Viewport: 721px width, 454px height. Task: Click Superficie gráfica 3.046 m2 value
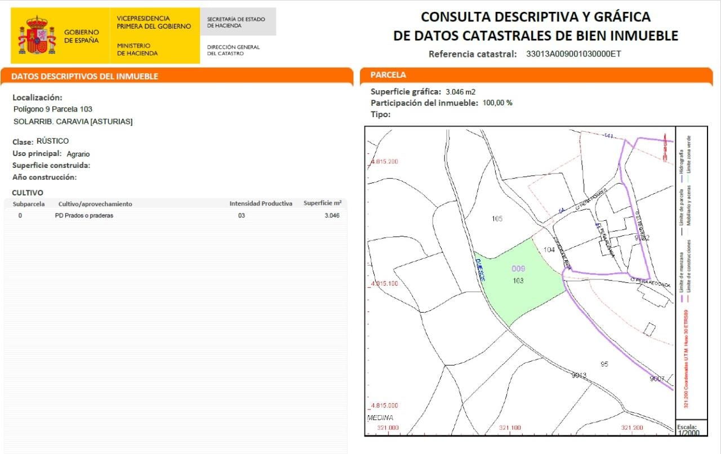(461, 92)
